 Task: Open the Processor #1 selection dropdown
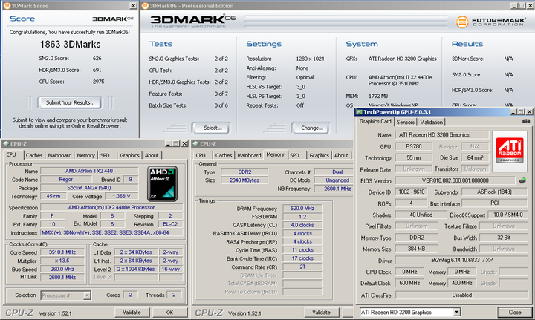pyautogui.click(x=87, y=295)
